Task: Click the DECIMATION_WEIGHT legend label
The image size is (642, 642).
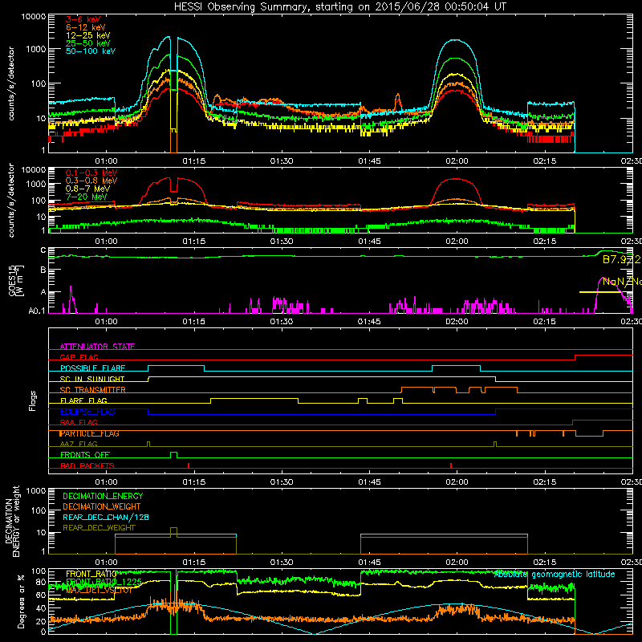Action: click(102, 506)
